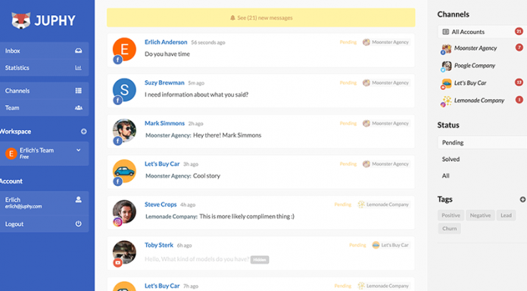Click Steve Crops' profile photo
Image resolution: width=527 pixels, height=291 pixels.
pyautogui.click(x=124, y=212)
